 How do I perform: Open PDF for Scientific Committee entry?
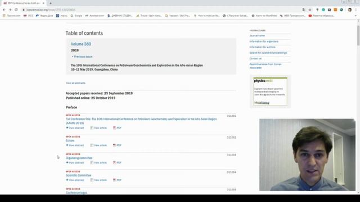click(x=117, y=180)
